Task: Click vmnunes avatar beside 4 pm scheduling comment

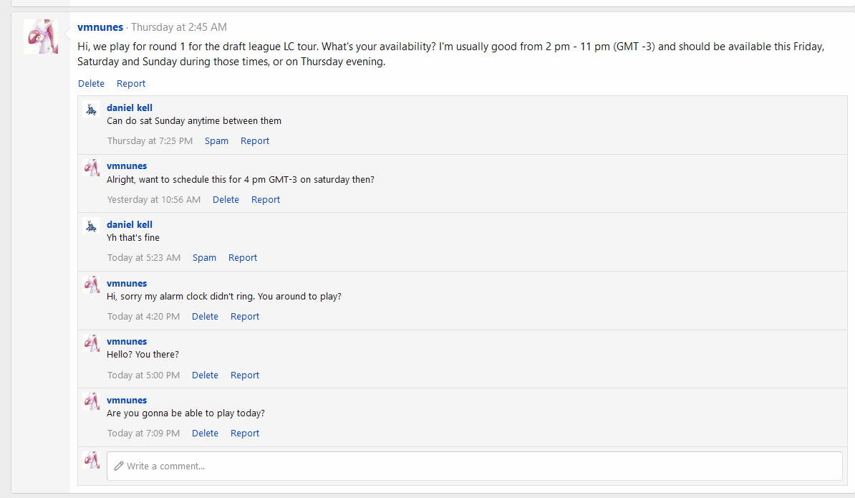Action: pyautogui.click(x=91, y=168)
